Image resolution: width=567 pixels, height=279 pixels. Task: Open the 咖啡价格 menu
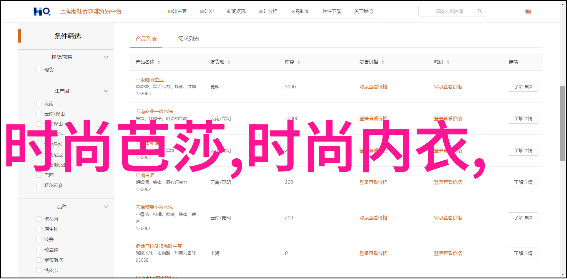268,11
